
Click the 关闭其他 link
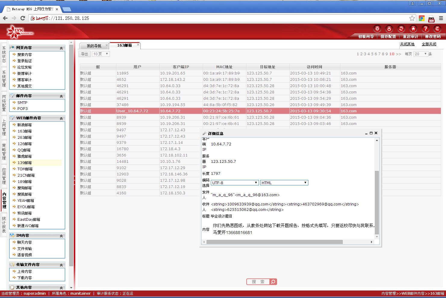point(407,44)
